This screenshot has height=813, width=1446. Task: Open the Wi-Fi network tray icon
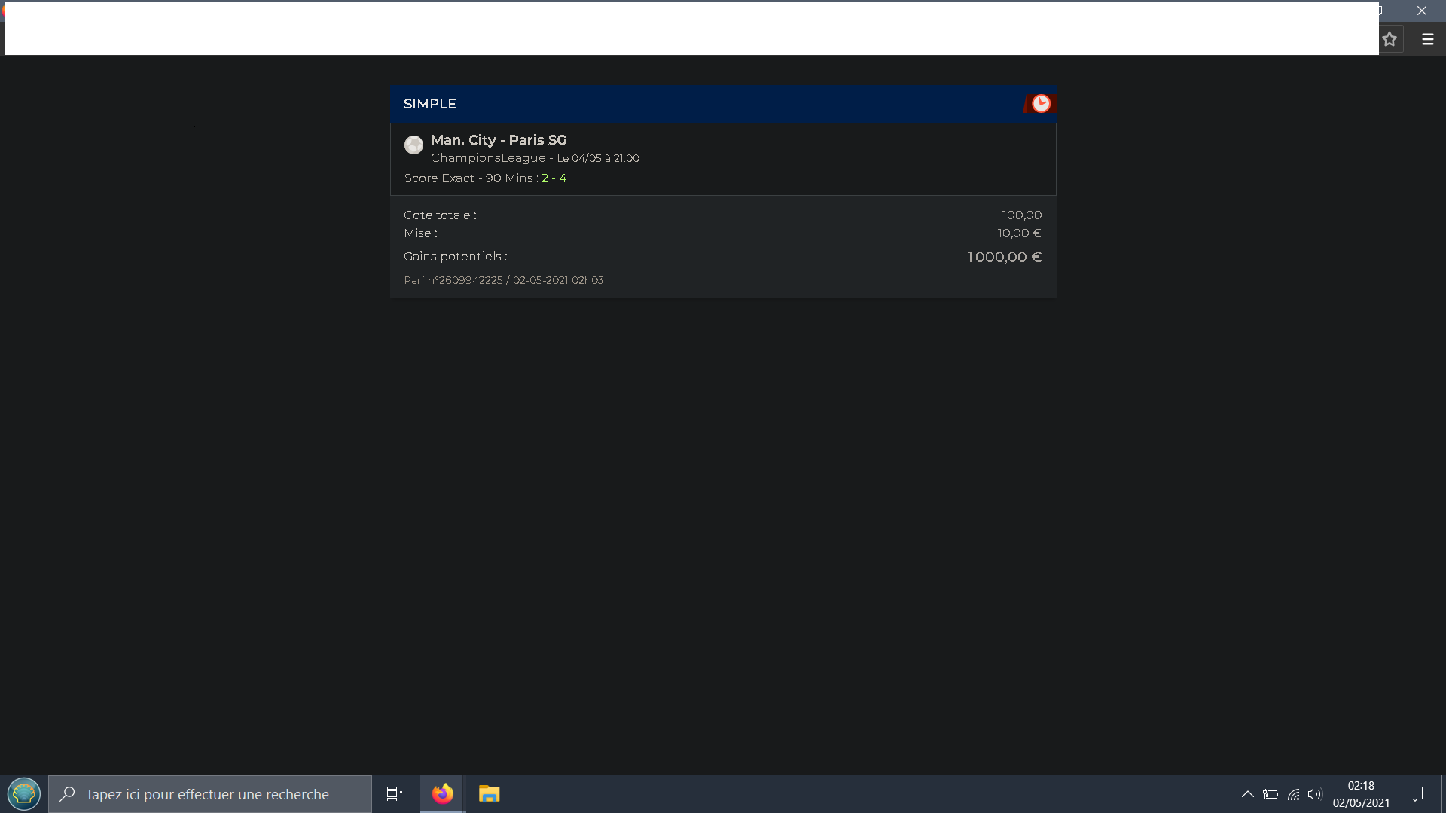[1293, 794]
